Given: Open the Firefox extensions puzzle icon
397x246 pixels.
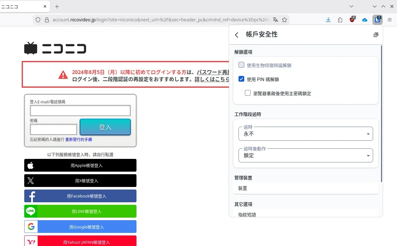Looking at the screenshot, I should pyautogui.click(x=340, y=20).
